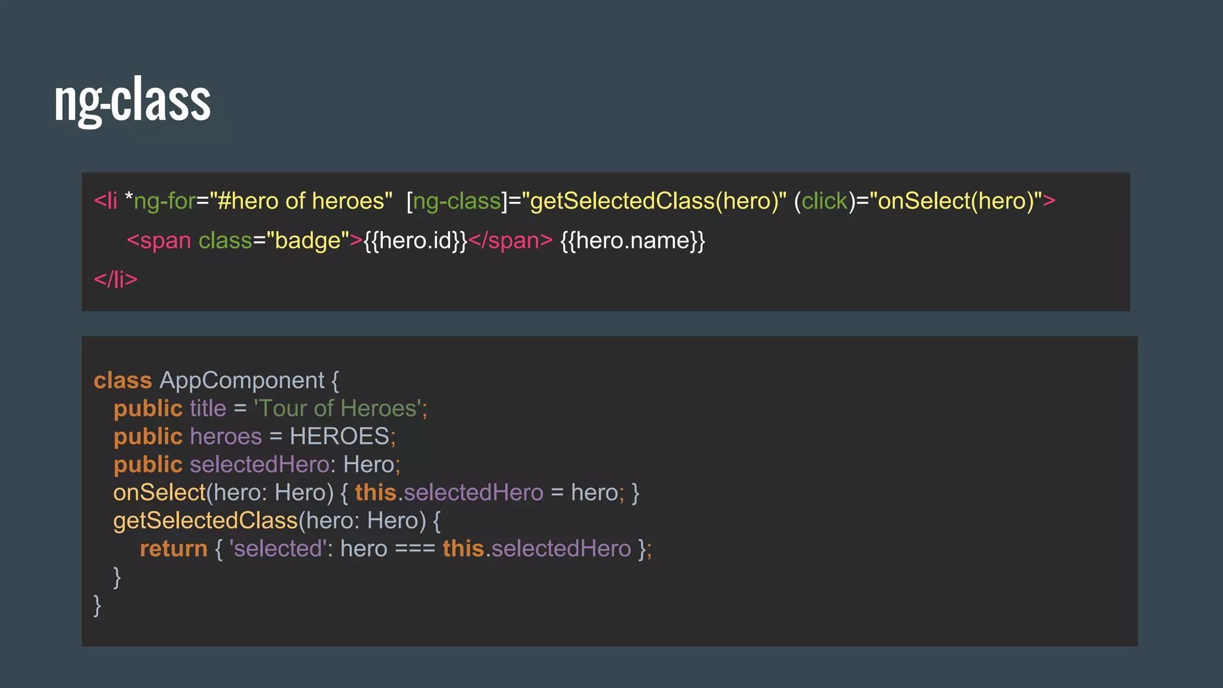
Task: Click the closing </span> tag
Action: [511, 241]
